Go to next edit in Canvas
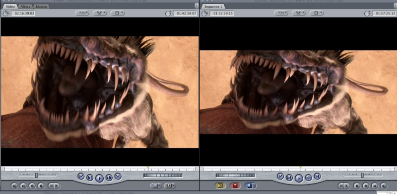Image resolution: width=397 pixels, height=194 pixels. click(x=318, y=176)
